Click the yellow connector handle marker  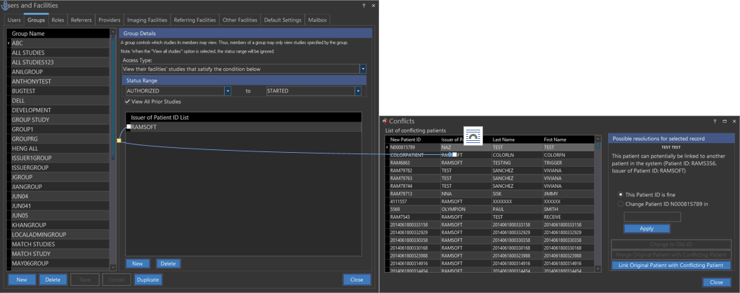click(x=119, y=140)
